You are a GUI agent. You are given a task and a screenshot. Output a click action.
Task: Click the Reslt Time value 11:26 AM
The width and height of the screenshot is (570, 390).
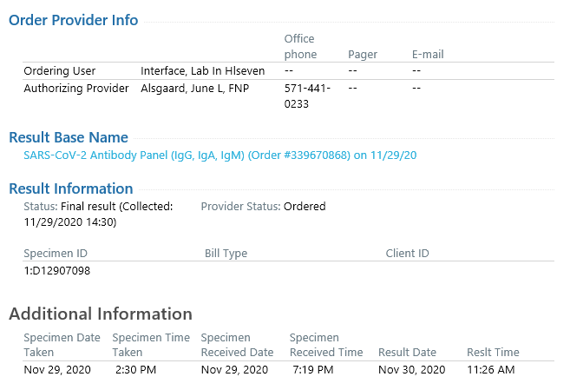pos(491,370)
